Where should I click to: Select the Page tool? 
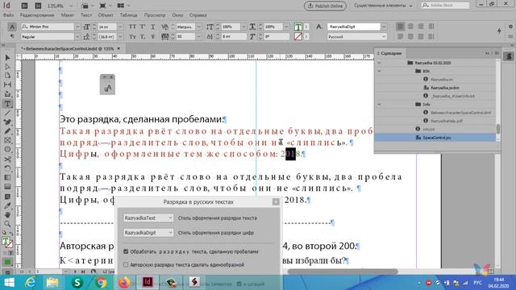click(7, 76)
